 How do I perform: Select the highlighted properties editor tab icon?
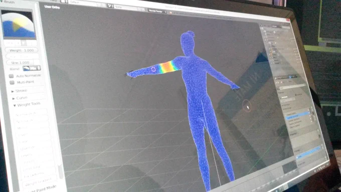click(x=290, y=77)
